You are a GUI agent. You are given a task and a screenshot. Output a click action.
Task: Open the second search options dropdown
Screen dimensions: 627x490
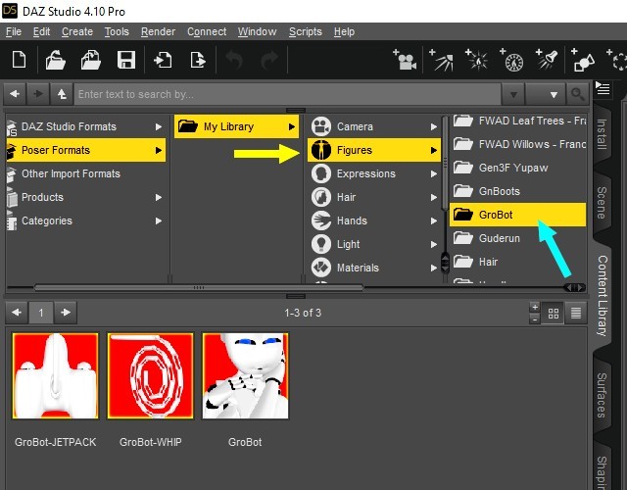(x=546, y=94)
